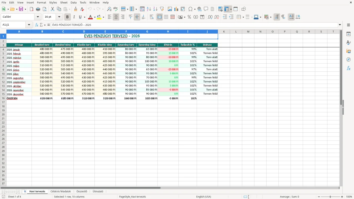Open the background color dropdown arrow
Screen dimensions: 354x199
(x=103, y=17)
